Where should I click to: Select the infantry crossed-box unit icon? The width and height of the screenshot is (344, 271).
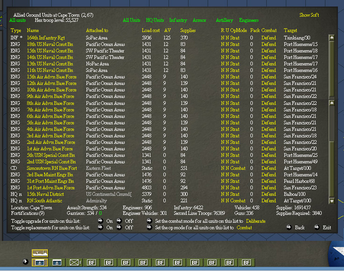pos(74,263)
